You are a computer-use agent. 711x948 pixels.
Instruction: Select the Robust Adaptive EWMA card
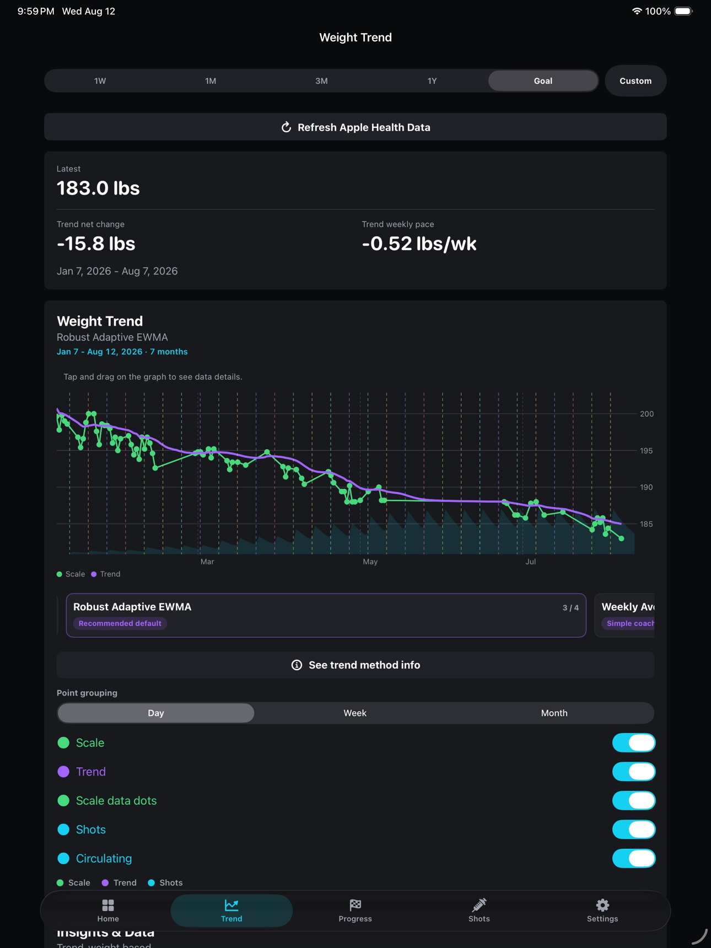click(x=326, y=615)
